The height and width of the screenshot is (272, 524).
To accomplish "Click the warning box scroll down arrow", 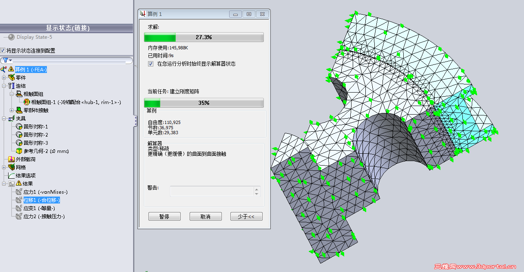I will click(x=256, y=194).
